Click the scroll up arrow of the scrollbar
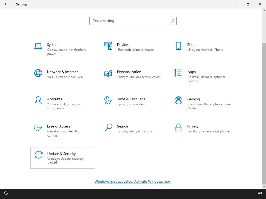Image resolution: width=266 pixels, height=199 pixels. click(x=264, y=10)
